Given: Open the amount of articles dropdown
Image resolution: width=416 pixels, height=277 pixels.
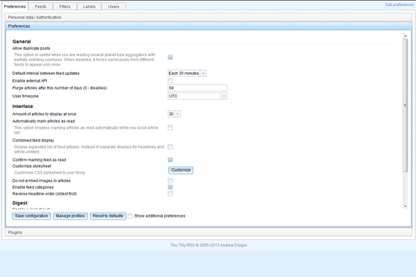Looking at the screenshot, I should coord(174,114).
